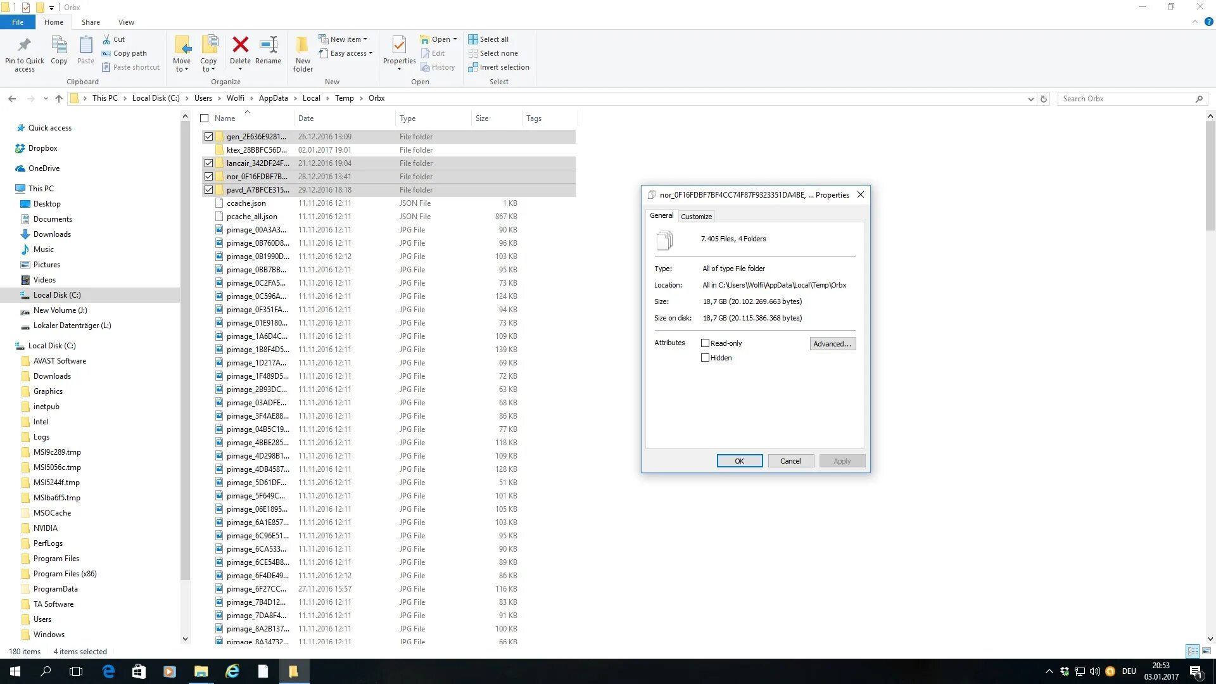This screenshot has height=684, width=1216.
Task: Open Internet Explorer from taskbar
Action: coord(232,671)
